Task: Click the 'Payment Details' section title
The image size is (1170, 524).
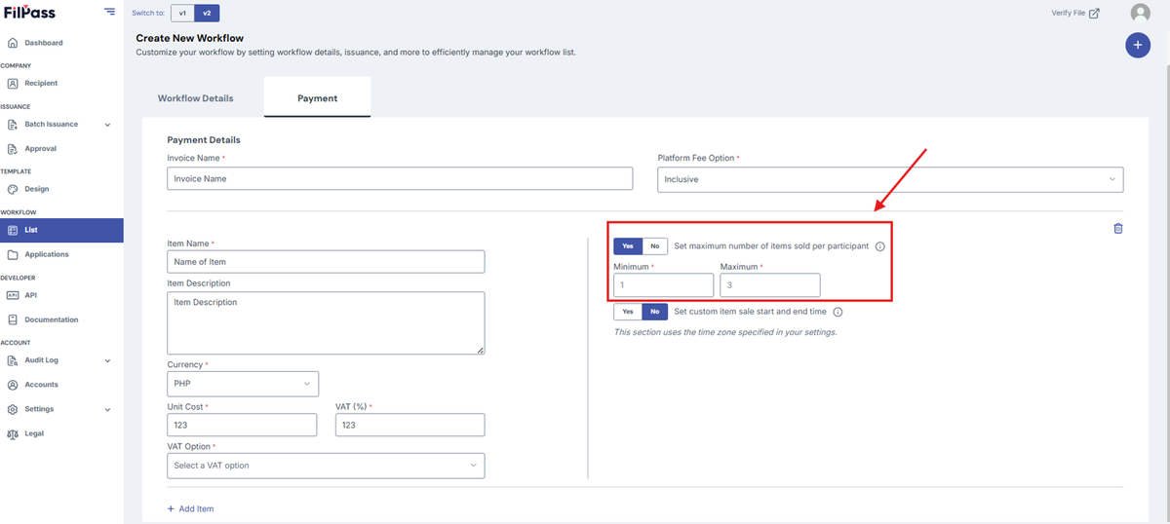Action: pyautogui.click(x=204, y=140)
